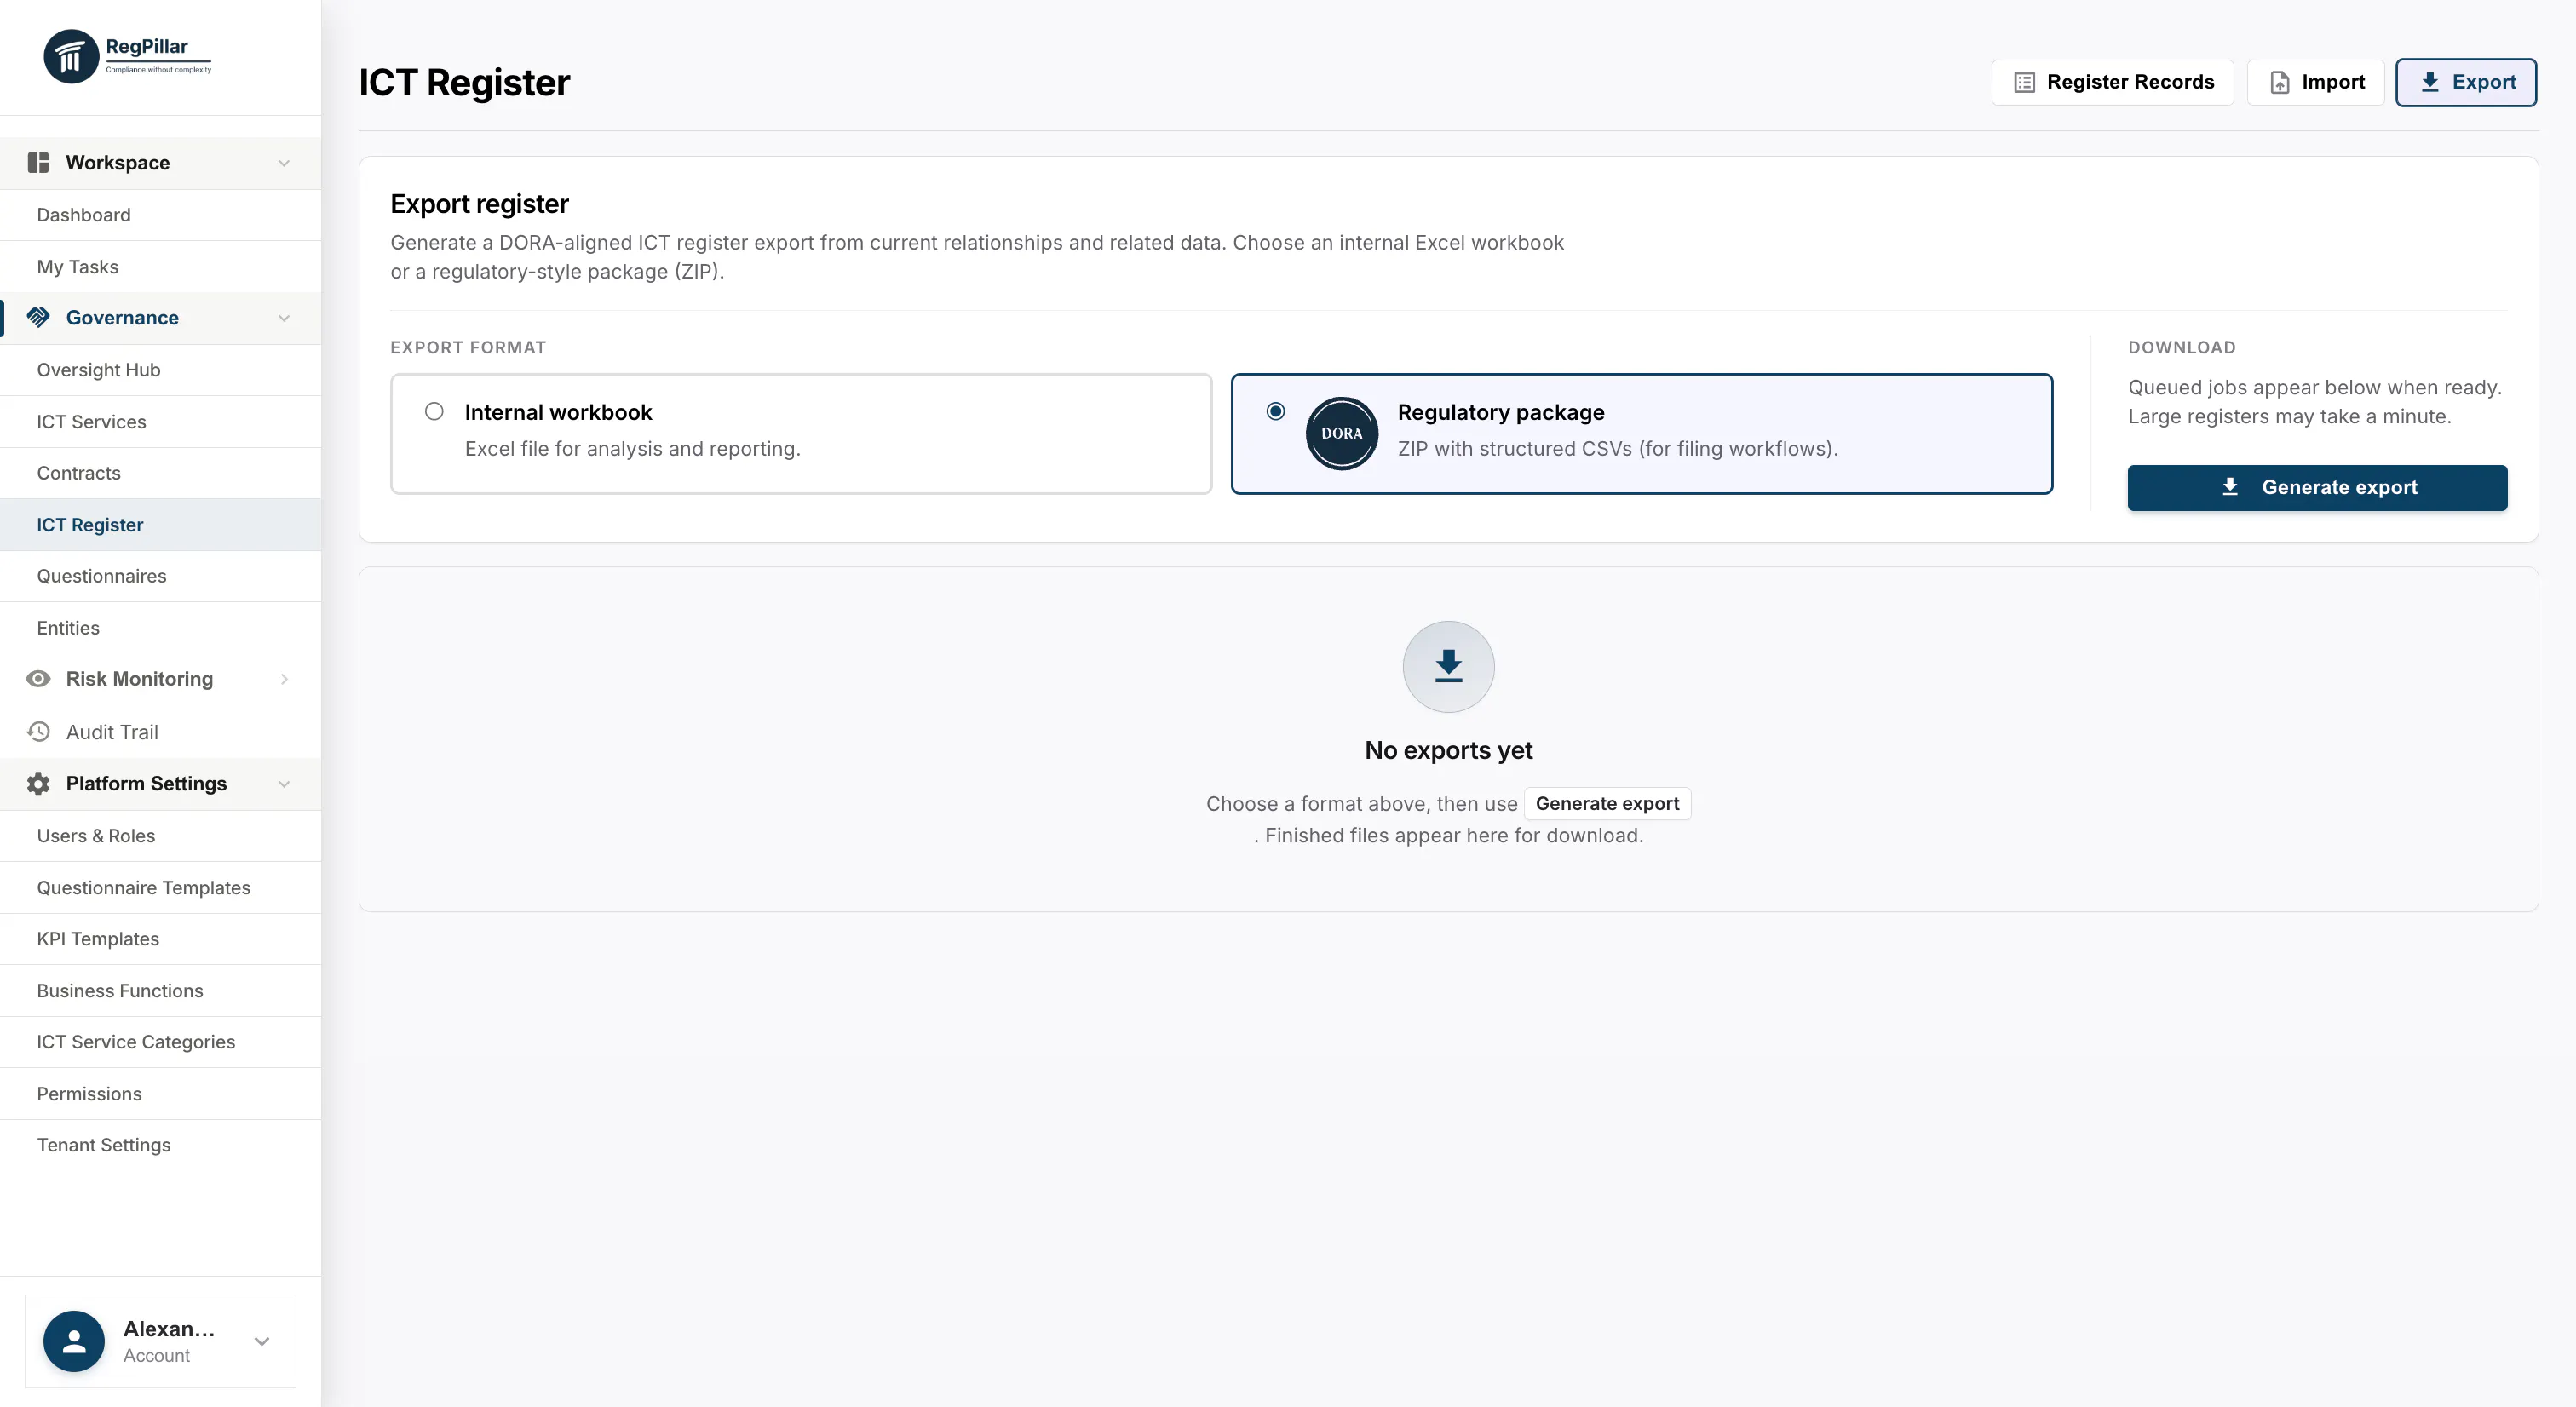The image size is (2576, 1407).
Task: Click the DORA badge icon
Action: (1342, 433)
